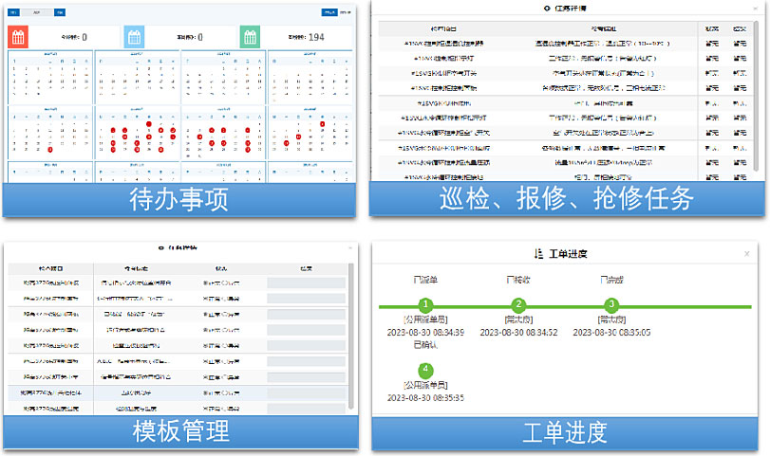Click the red calendar icon card
Screen dimensions: 770x456
point(19,37)
